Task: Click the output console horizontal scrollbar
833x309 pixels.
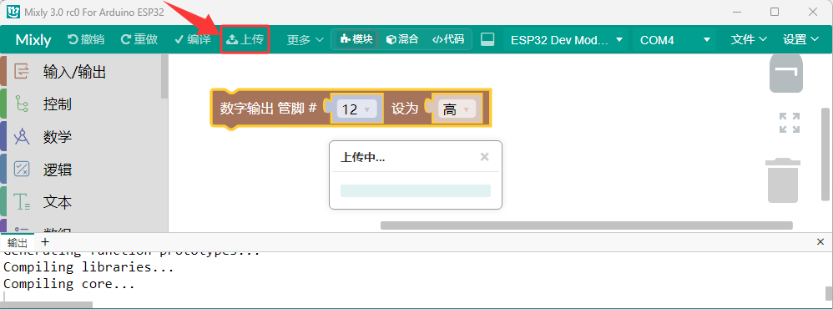Action: click(x=47, y=305)
